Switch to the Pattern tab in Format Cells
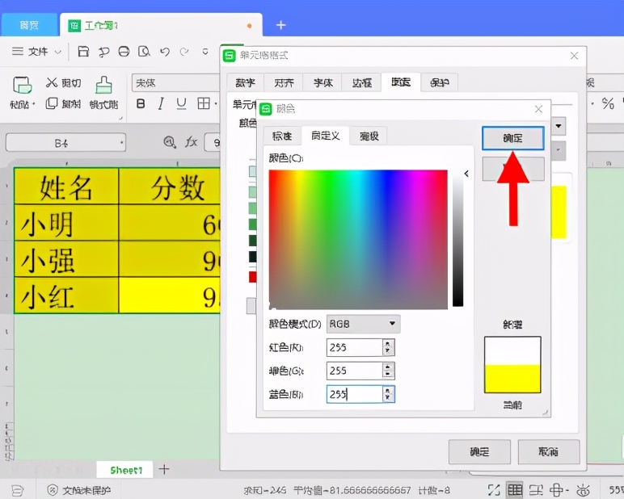This screenshot has height=499, width=624. (x=401, y=82)
